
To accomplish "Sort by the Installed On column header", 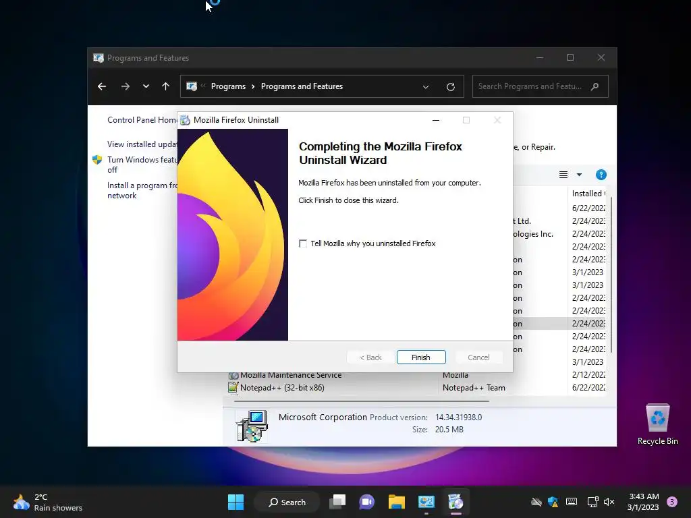I will 588,194.
